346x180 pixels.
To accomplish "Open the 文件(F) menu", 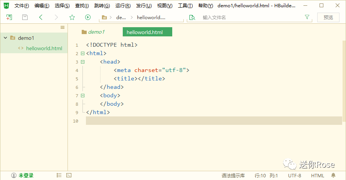I will tap(21, 6).
